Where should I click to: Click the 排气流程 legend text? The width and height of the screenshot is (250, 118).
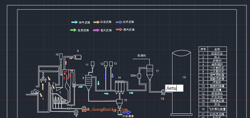(x=84, y=23)
